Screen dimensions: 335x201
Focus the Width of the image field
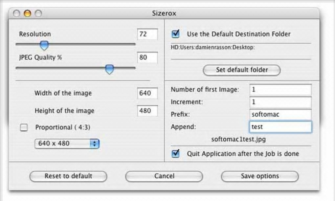[x=147, y=93]
